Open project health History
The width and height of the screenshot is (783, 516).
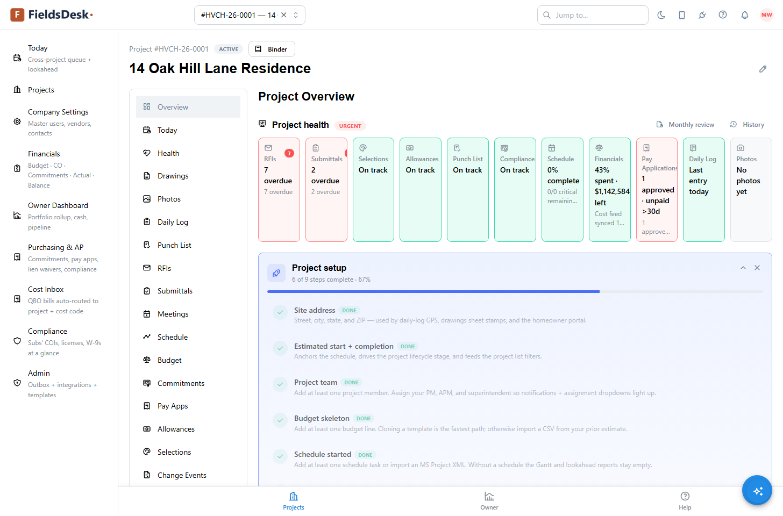[x=748, y=125]
